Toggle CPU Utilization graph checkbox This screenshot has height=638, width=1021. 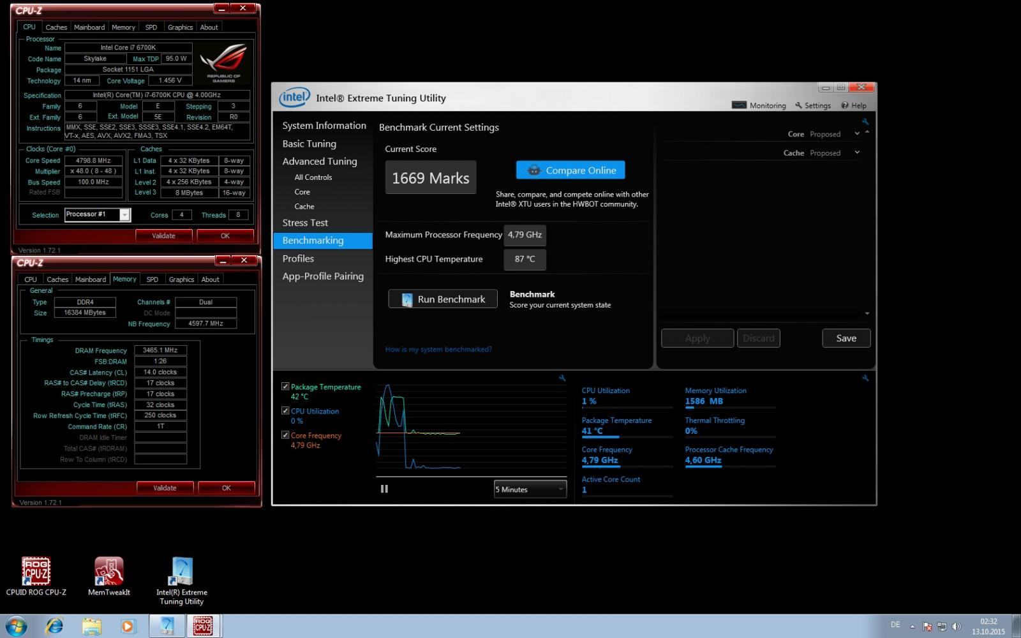coord(285,411)
